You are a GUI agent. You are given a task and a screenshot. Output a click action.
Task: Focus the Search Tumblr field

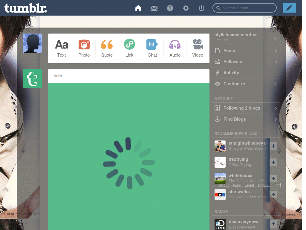coord(244,8)
